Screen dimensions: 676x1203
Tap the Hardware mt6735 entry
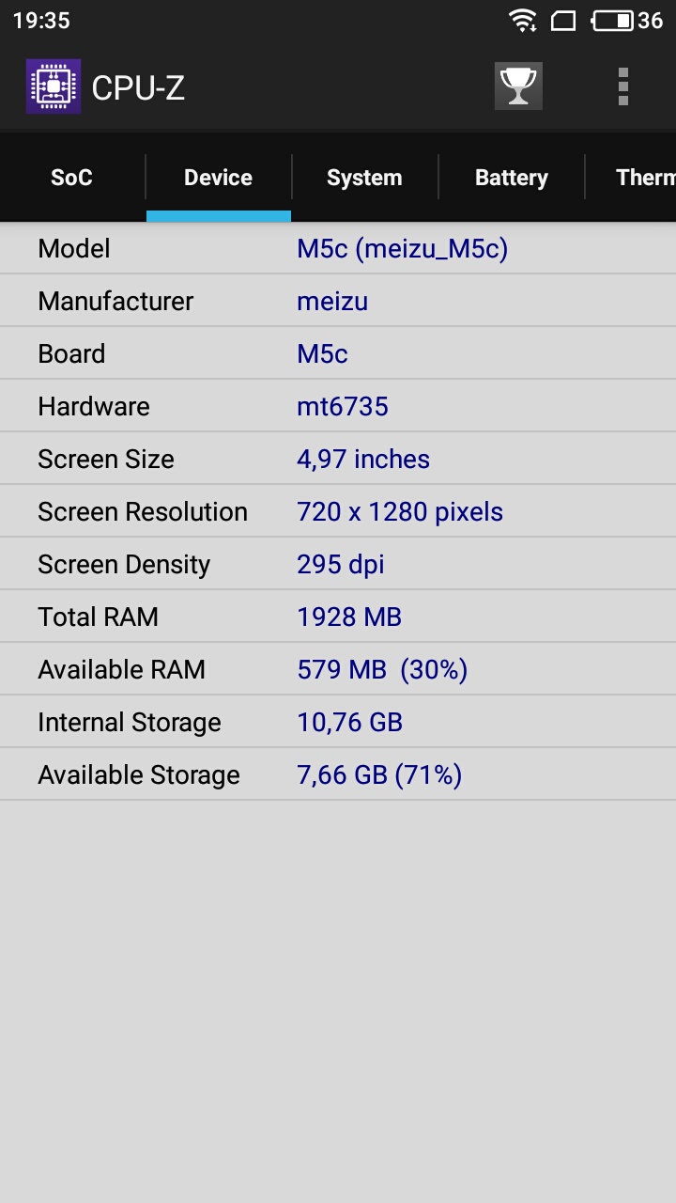click(338, 406)
